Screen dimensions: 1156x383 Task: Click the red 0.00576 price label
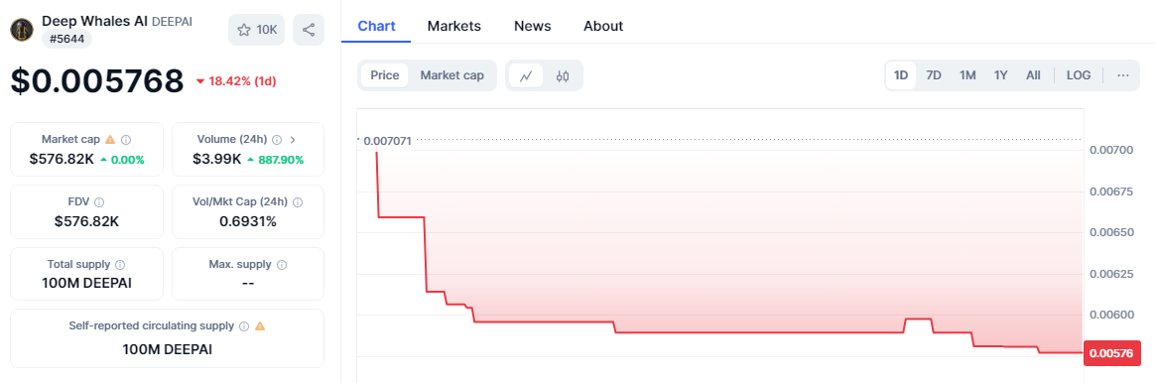[1111, 353]
